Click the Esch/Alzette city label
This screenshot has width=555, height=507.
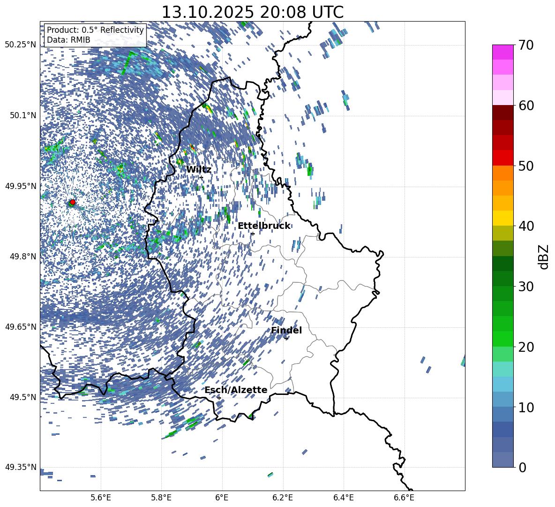coord(236,390)
